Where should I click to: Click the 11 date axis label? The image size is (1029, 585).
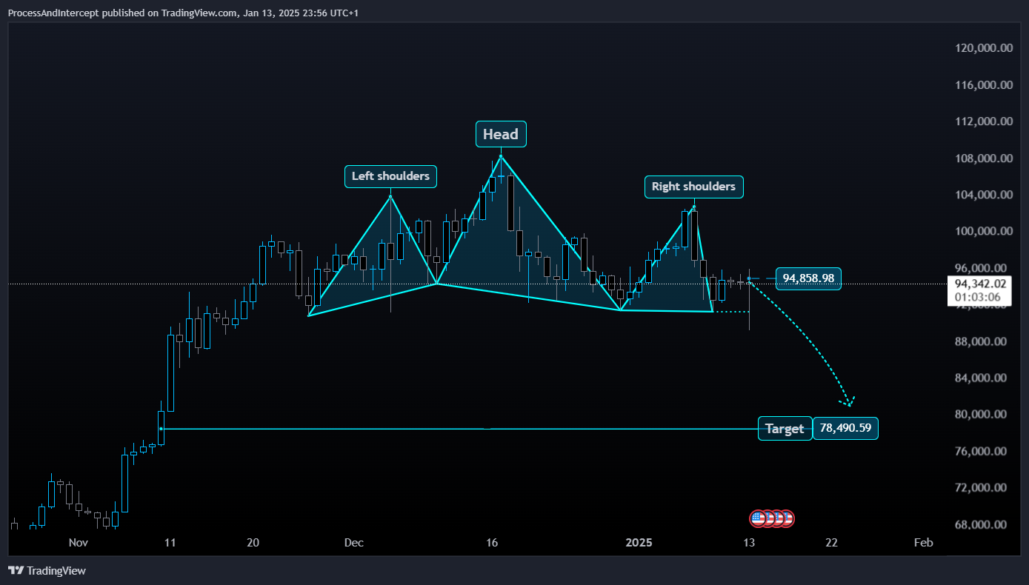[x=170, y=542]
